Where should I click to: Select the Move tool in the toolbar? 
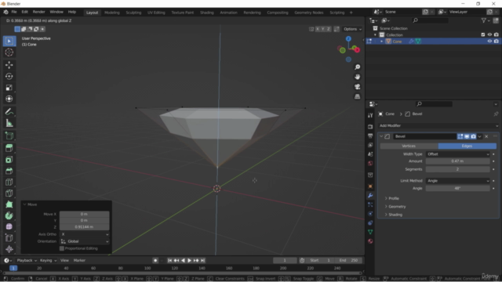click(9, 65)
